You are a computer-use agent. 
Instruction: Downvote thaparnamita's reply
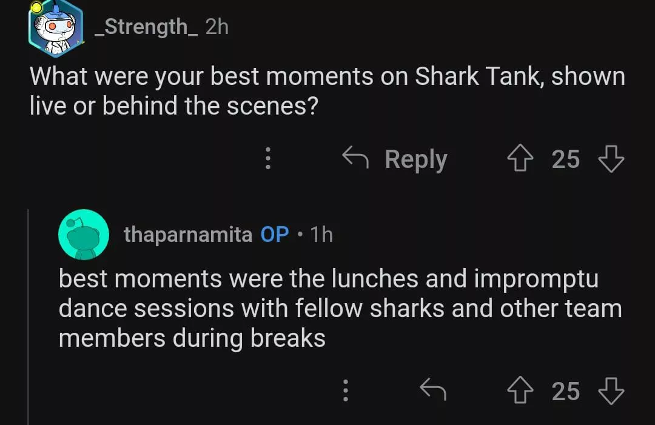[x=611, y=391]
